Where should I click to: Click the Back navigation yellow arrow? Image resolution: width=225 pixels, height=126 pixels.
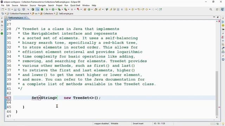point(147,9)
